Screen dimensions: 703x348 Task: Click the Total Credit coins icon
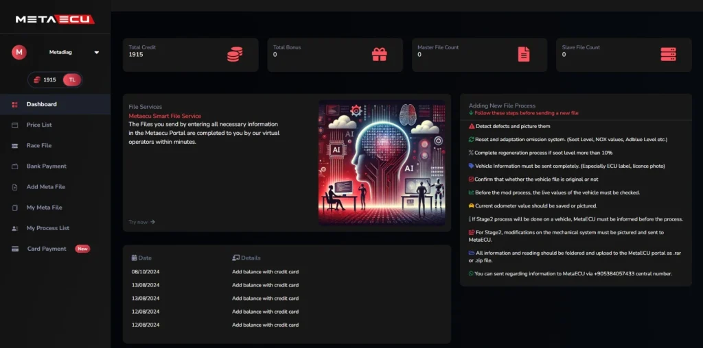234,55
